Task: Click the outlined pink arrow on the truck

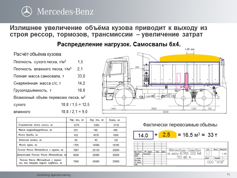Action: click(179, 82)
